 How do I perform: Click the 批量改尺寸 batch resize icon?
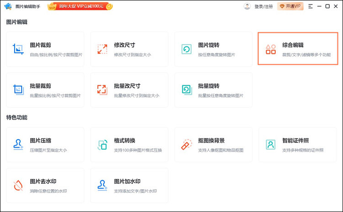[102, 90]
